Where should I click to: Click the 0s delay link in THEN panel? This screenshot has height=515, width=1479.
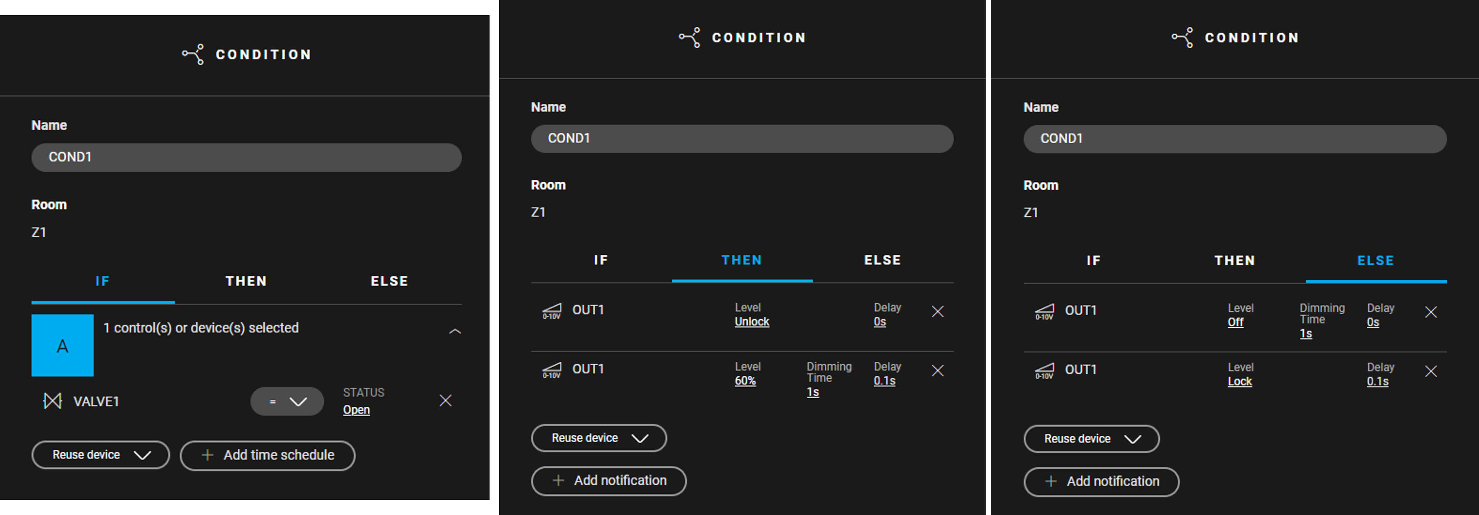880,322
